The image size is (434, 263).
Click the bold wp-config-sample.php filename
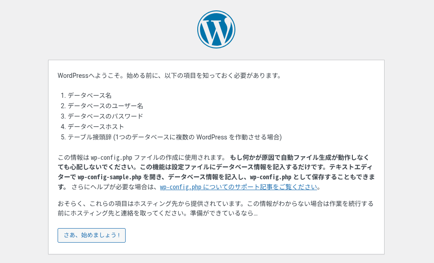pyautogui.click(x=109, y=177)
